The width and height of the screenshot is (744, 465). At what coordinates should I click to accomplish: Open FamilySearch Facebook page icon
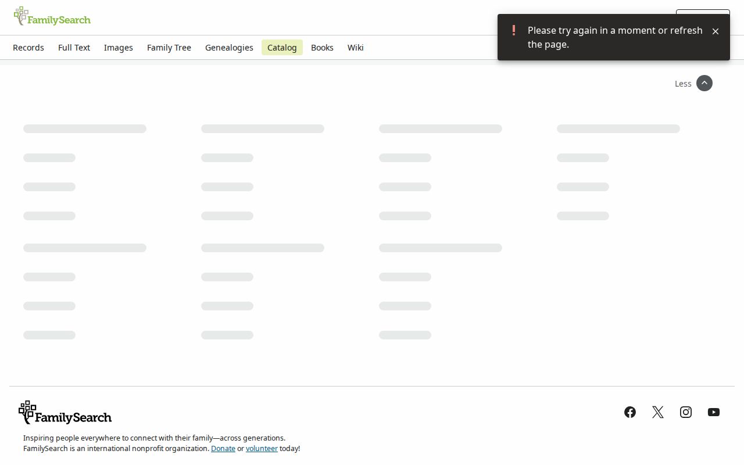[x=630, y=412]
